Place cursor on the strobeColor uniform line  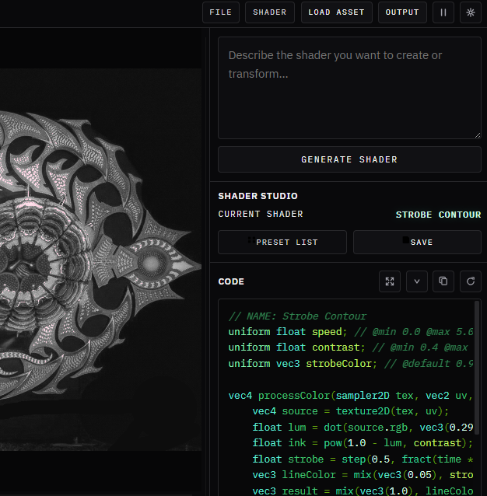[350, 364]
